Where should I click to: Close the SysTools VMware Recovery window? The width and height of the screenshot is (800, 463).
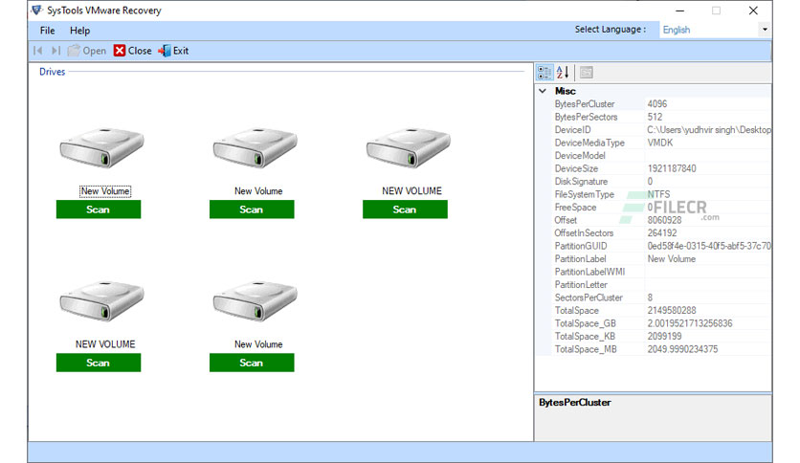tap(753, 11)
